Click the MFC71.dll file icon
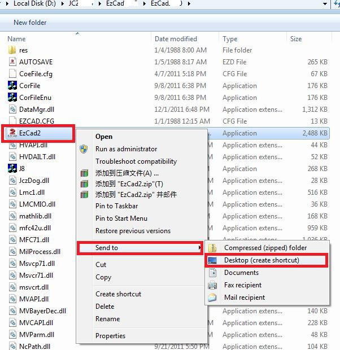This screenshot has width=340, height=350. click(x=12, y=239)
